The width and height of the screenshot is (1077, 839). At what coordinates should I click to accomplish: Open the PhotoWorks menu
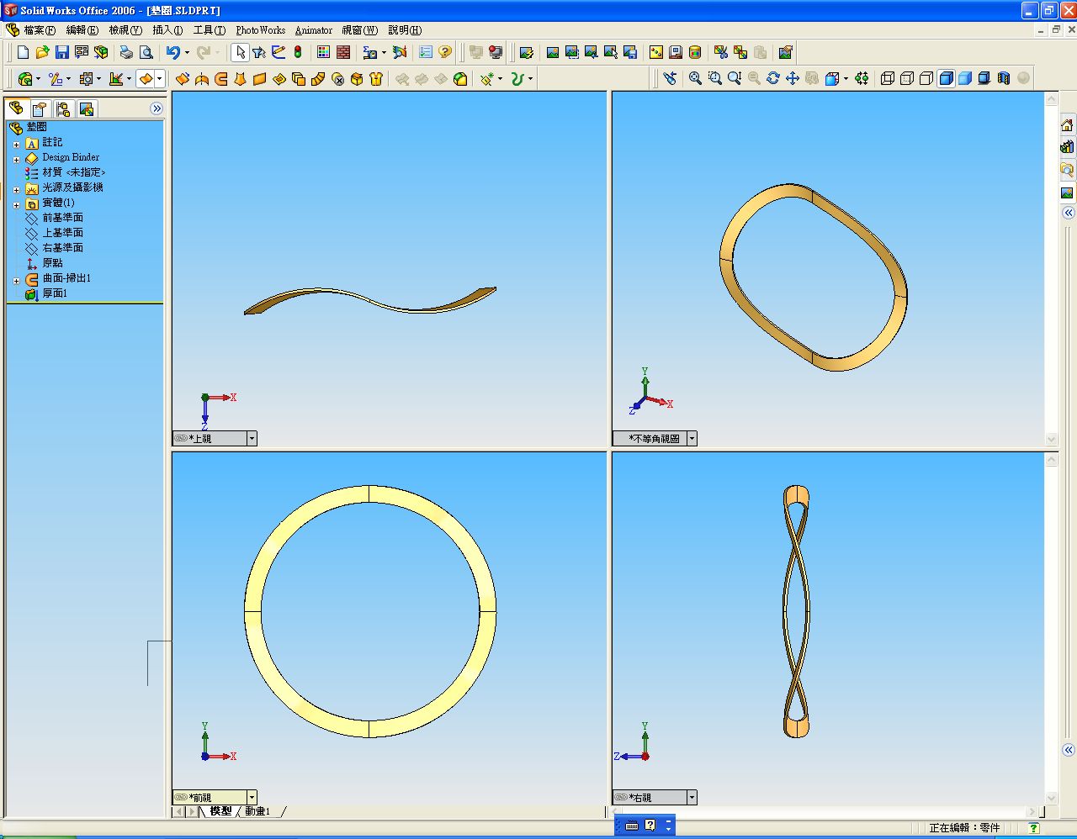[261, 30]
